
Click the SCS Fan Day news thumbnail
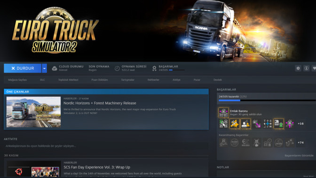[x=33, y=169]
